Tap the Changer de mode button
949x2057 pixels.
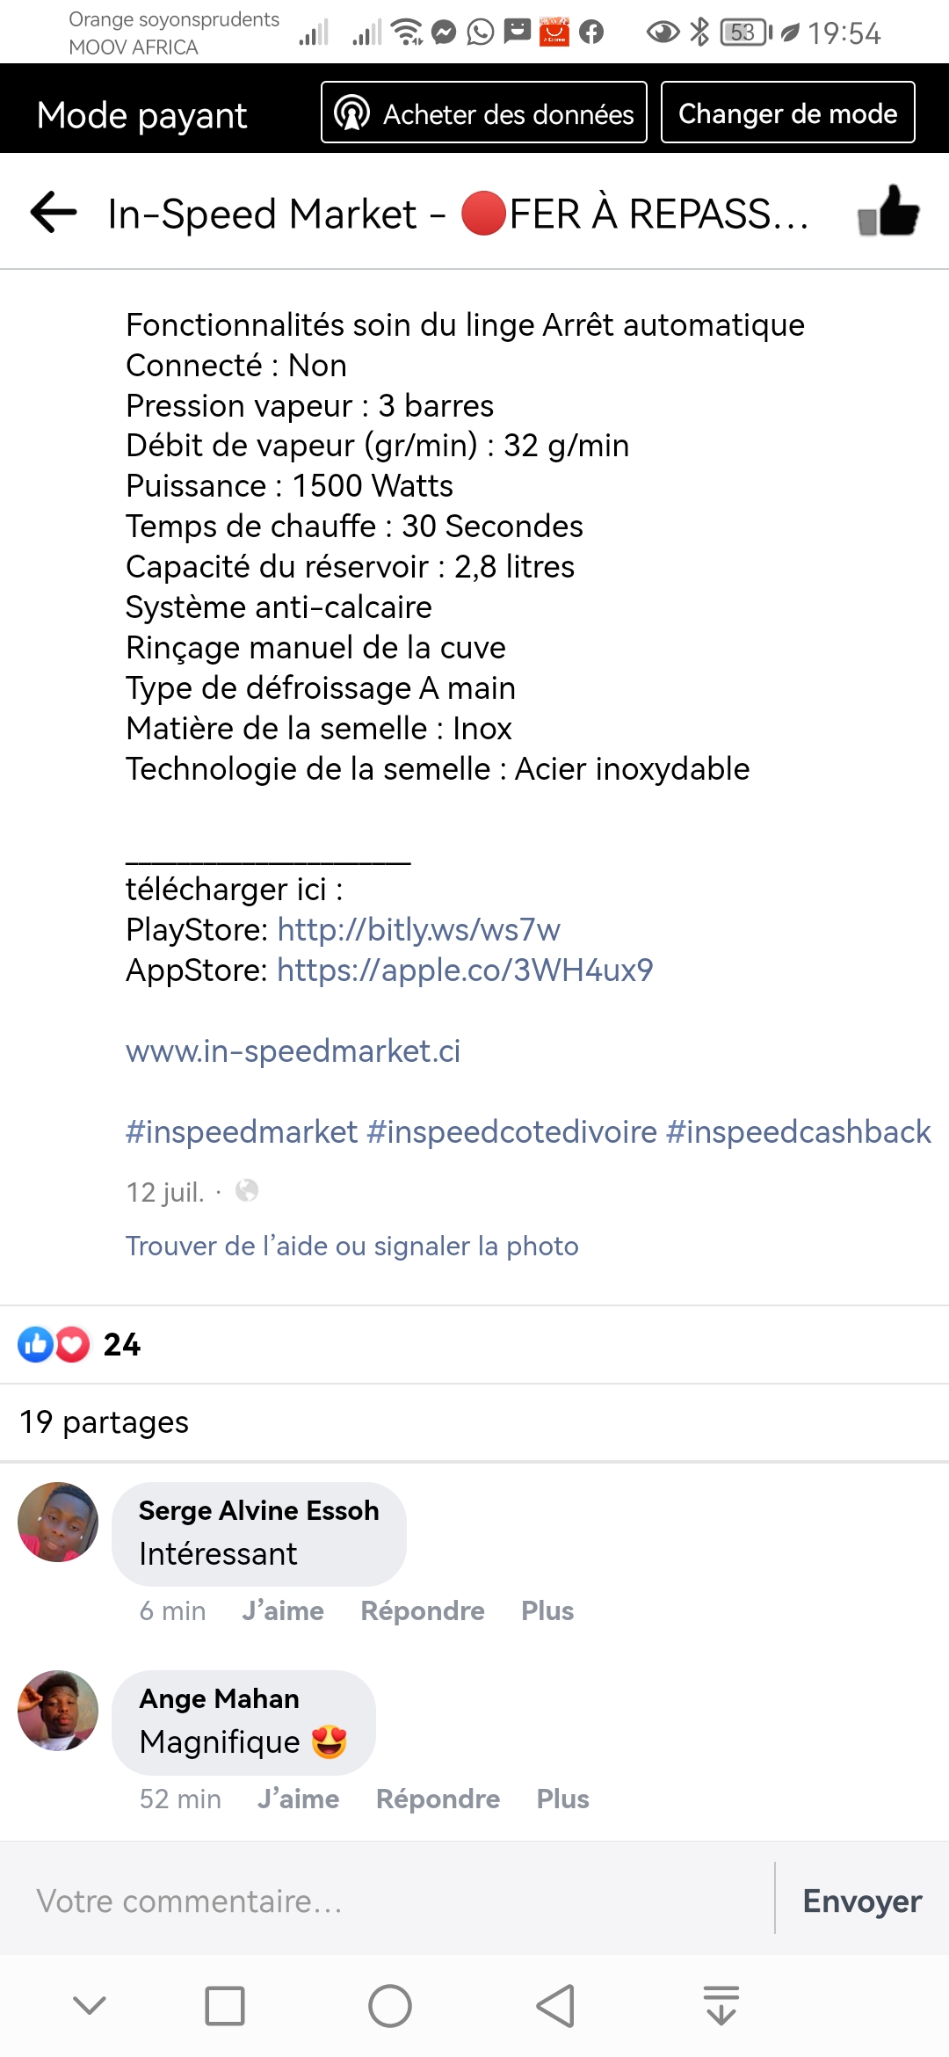click(787, 113)
